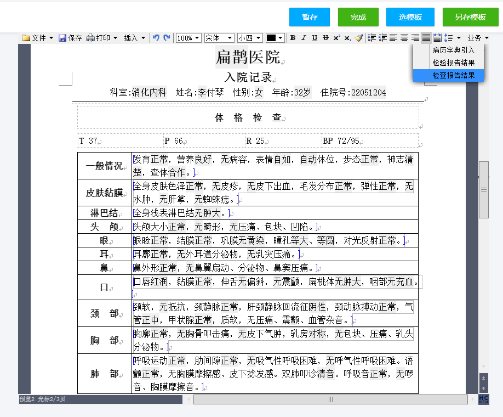Open the 小四 font size dropdown
This screenshot has height=417, width=503.
tap(250, 38)
